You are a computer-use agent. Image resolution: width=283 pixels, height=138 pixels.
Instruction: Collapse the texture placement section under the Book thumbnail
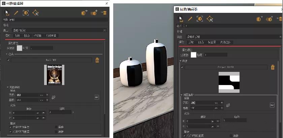[7, 87]
